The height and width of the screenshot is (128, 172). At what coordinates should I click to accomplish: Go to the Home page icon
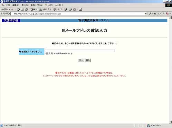[x=26, y=9]
